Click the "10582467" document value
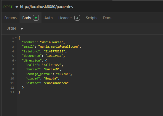The height and width of the screenshot is (116, 163). point(54,56)
